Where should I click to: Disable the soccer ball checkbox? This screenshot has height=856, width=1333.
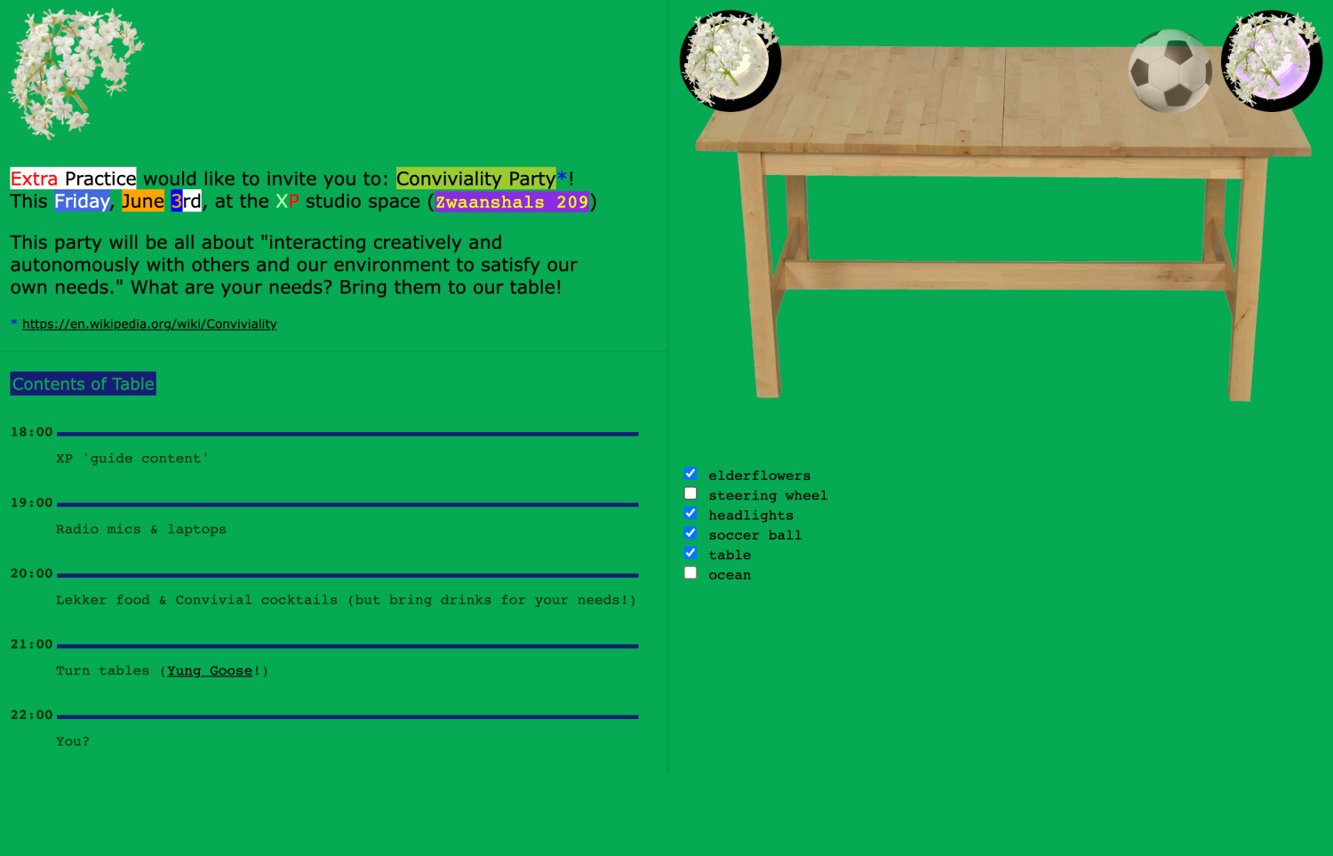tap(690, 533)
